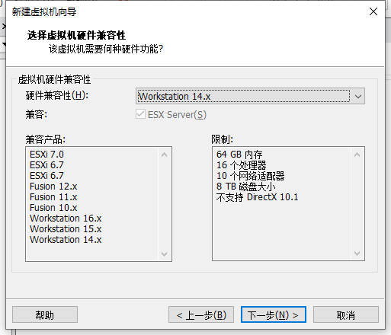Click the 限制 label
Viewport: 391px width, 335px height.
[222, 139]
